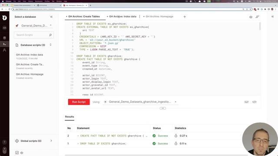Open script GH Archive: Index data in sidebar

30,55
